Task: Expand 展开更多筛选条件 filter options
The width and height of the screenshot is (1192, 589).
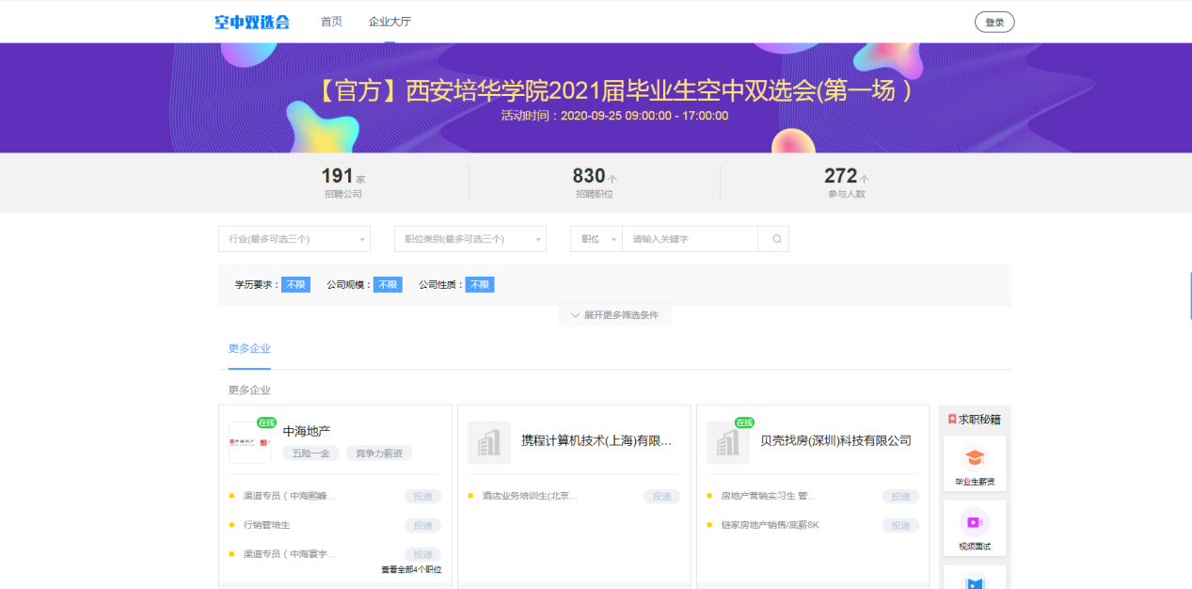Action: (x=614, y=315)
